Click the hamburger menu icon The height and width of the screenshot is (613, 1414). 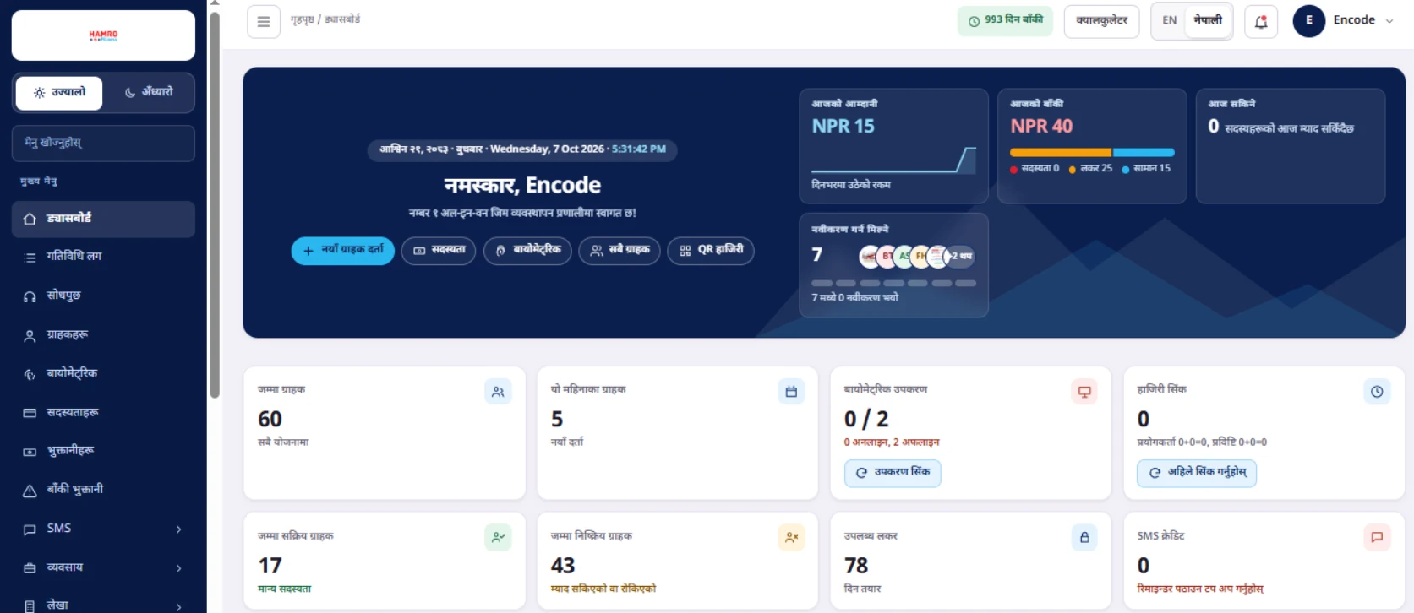264,22
